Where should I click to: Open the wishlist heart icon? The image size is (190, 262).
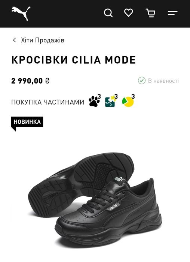coord(129,12)
